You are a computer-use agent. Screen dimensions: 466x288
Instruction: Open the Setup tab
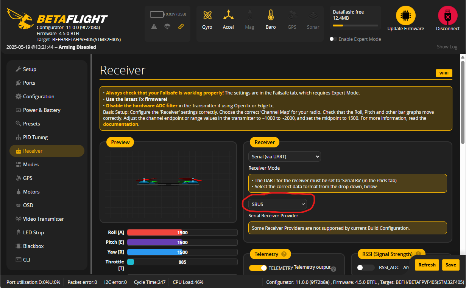[47, 69]
